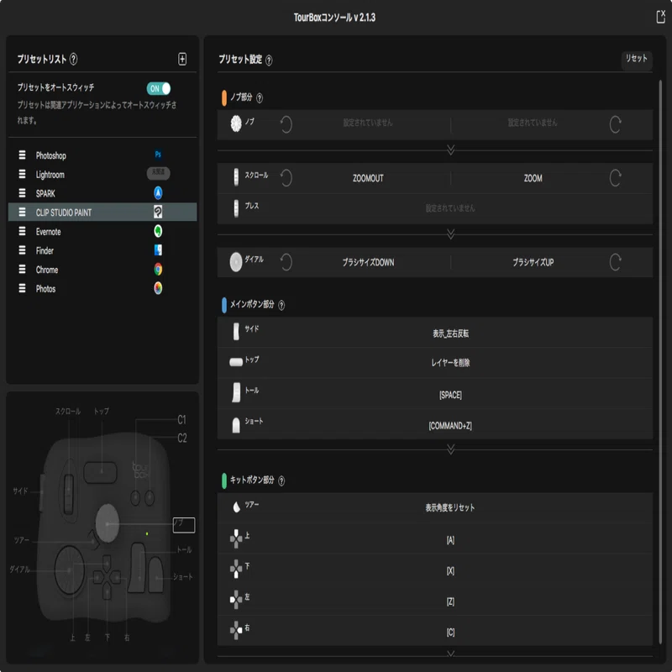Click the ノブ label box on device diagram
This screenshot has width=672, height=672.
(x=184, y=525)
